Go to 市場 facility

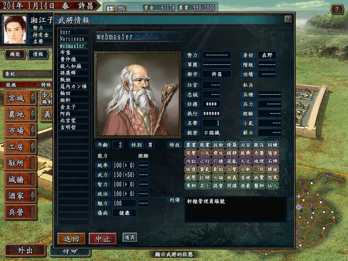point(20,130)
